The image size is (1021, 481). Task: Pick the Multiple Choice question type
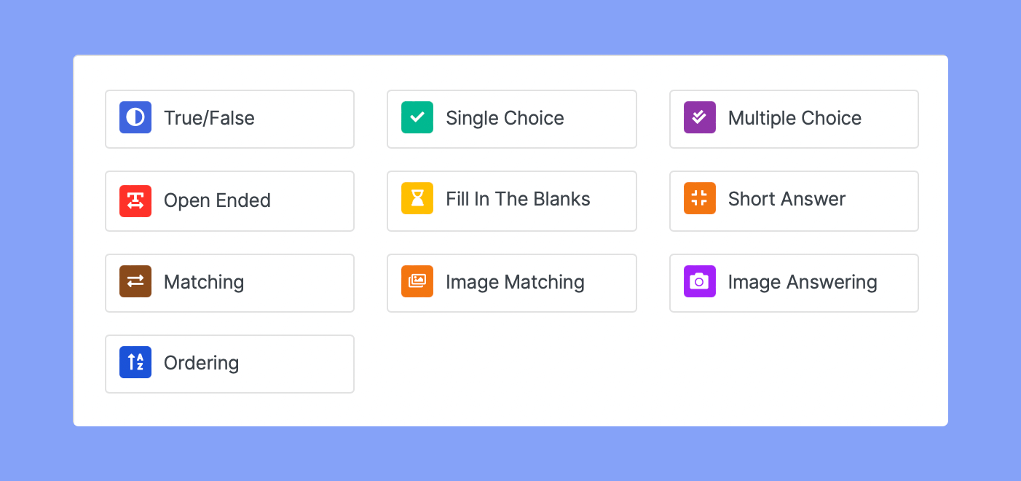coord(794,119)
